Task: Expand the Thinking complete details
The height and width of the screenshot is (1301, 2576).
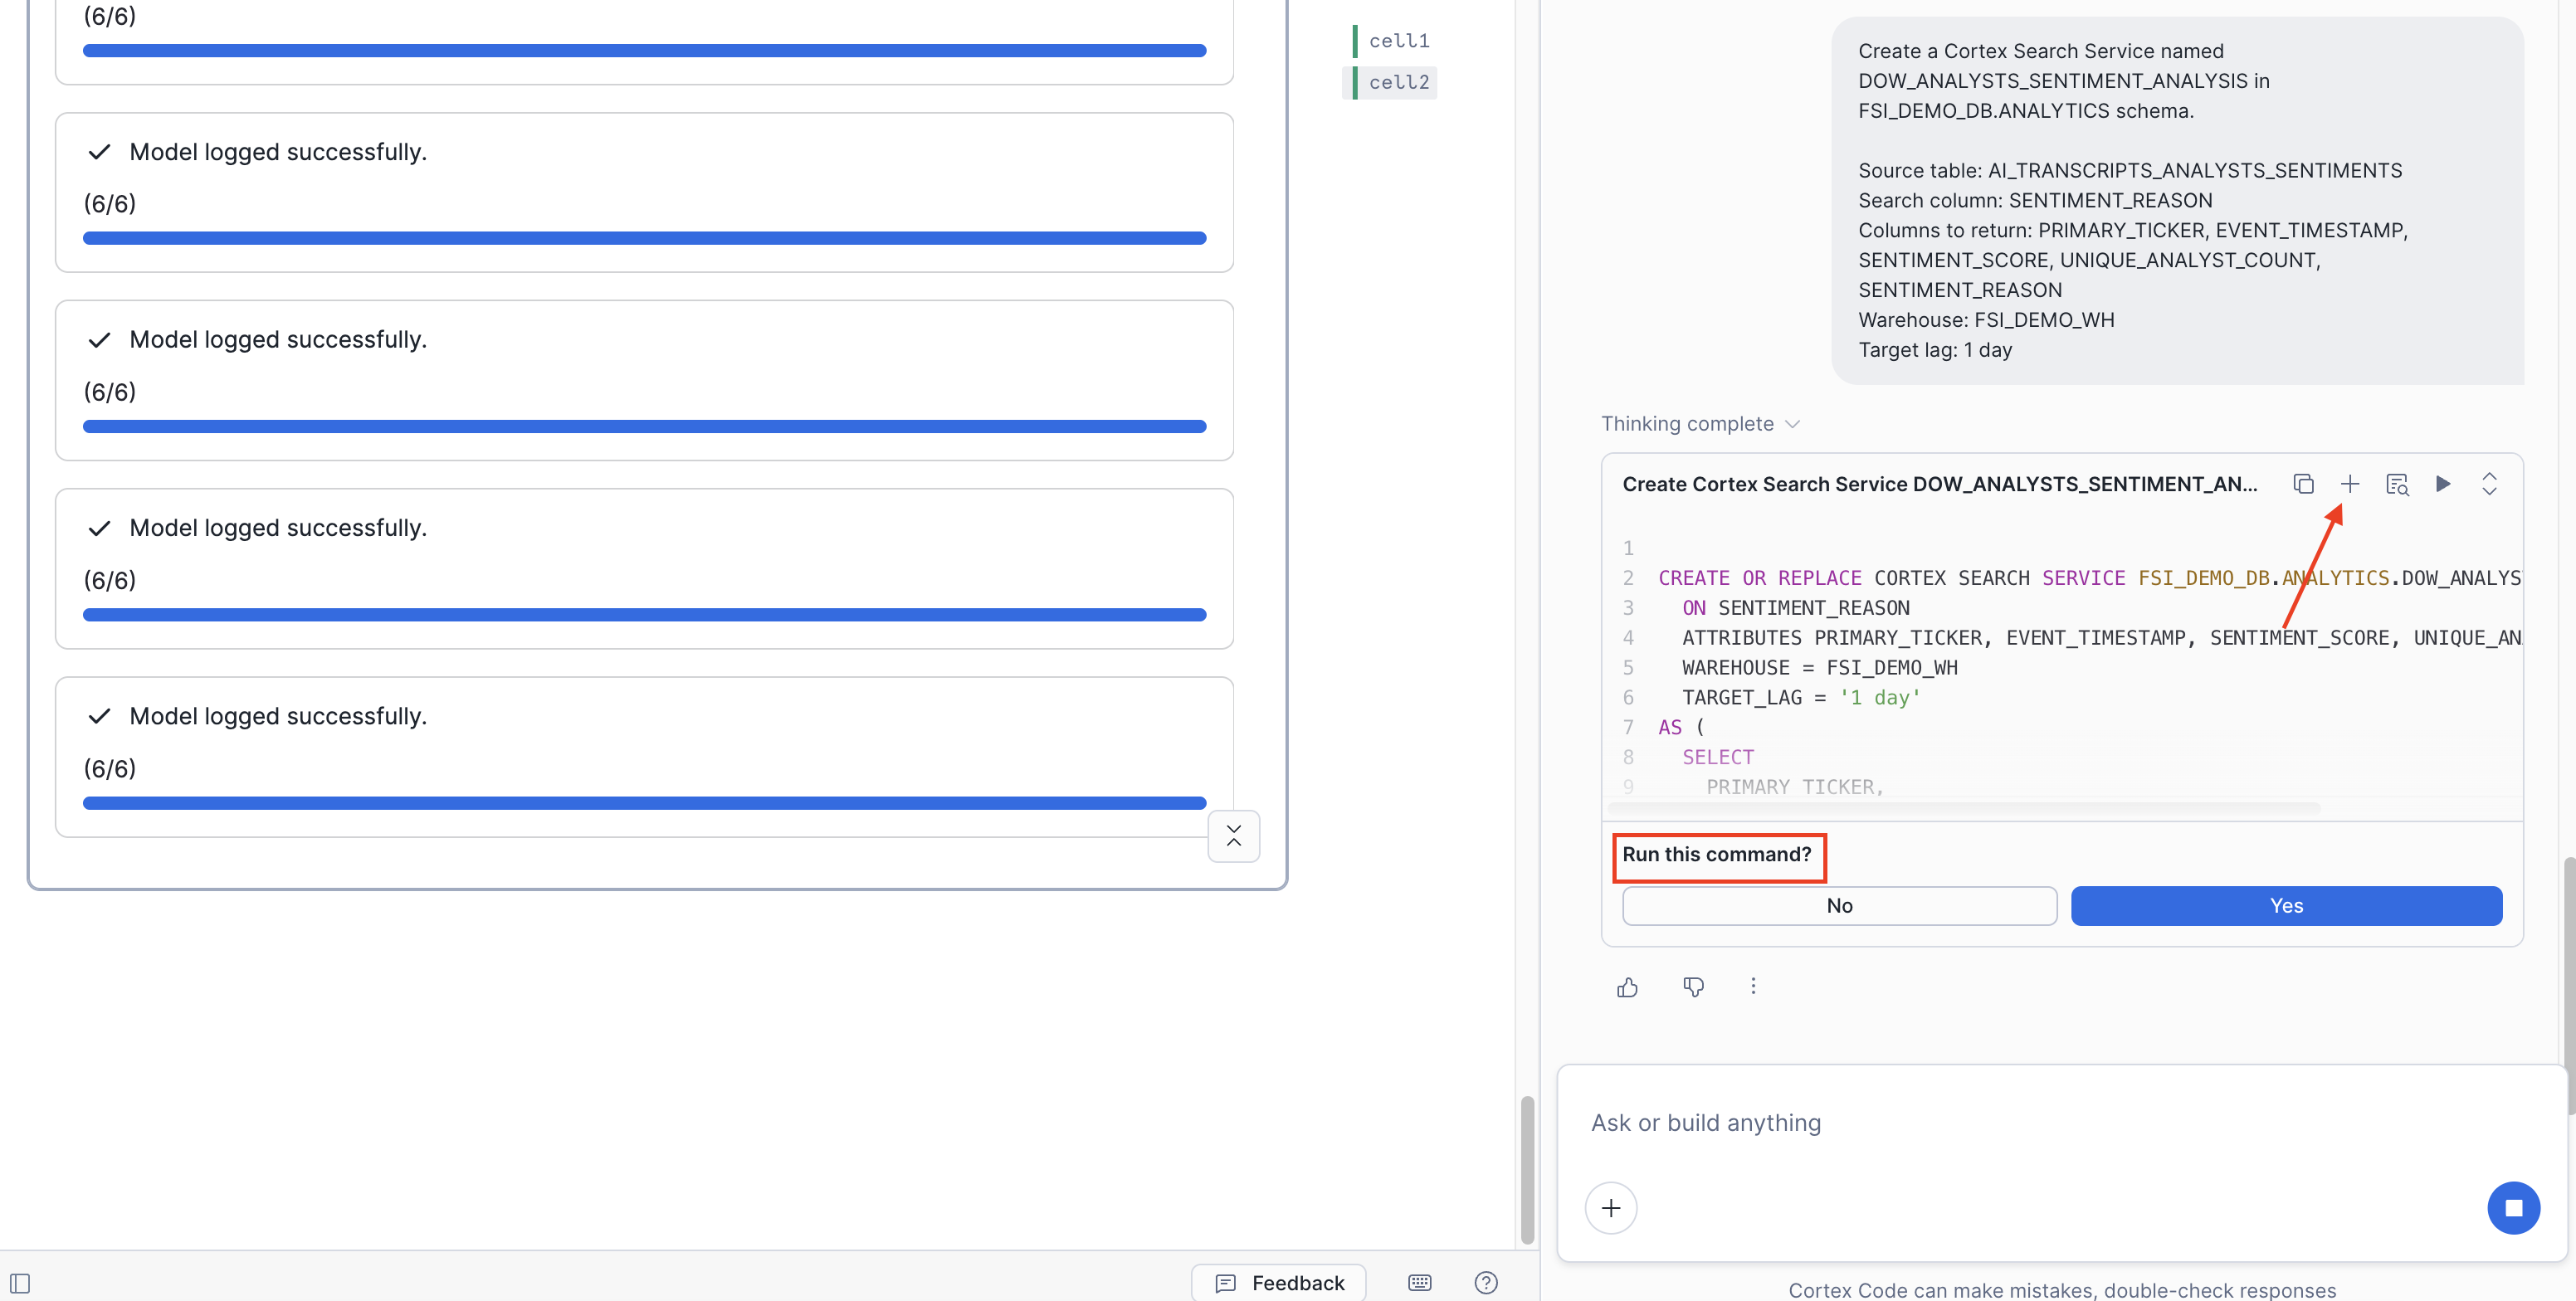Action: point(1700,424)
